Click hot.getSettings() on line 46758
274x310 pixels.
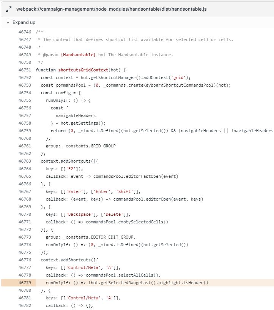pyautogui.click(x=82, y=123)
